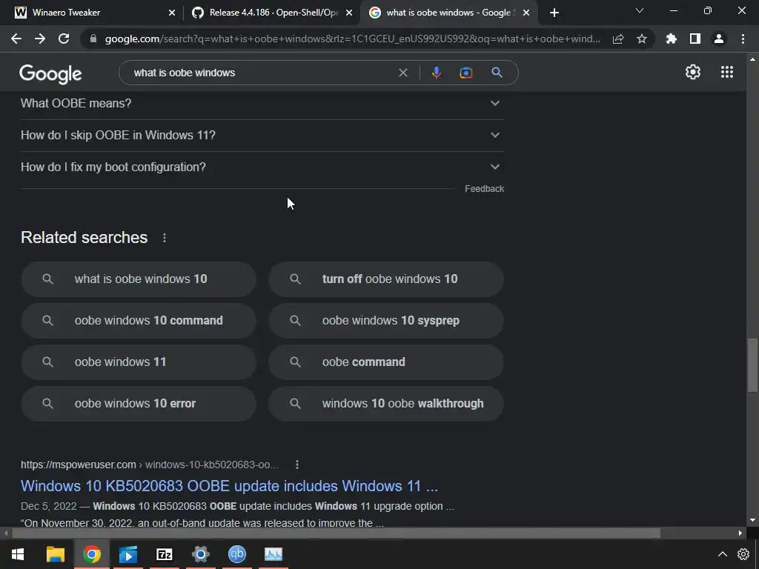
Task: Expand "What OOBE means?" question
Action: (x=262, y=103)
